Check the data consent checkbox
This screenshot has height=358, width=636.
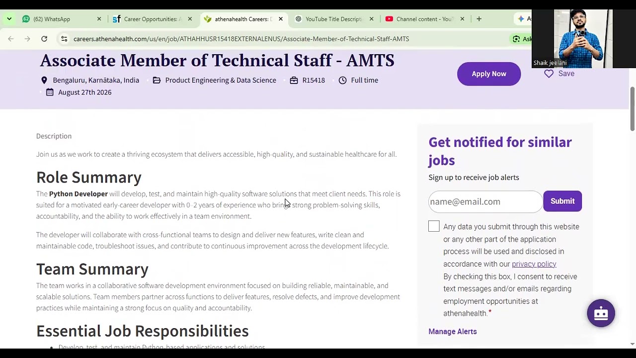[434, 226]
